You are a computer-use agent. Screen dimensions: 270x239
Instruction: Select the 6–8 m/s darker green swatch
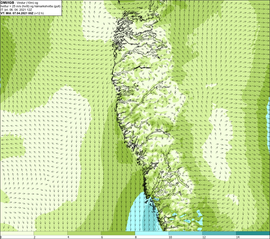(118, 233)
